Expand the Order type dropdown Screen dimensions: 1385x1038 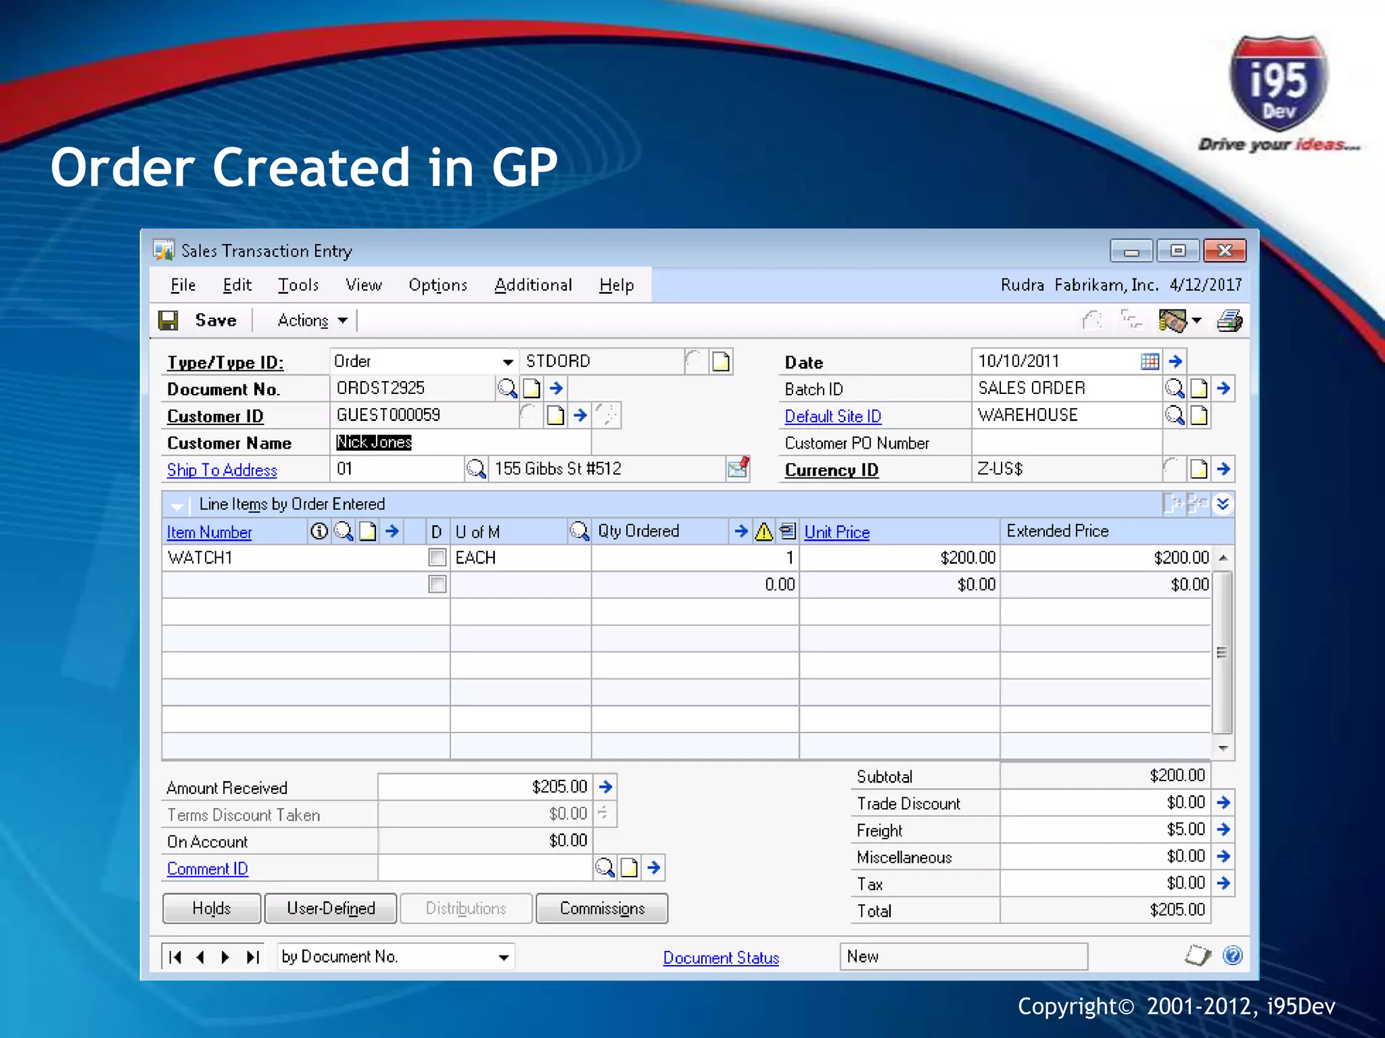(x=508, y=362)
